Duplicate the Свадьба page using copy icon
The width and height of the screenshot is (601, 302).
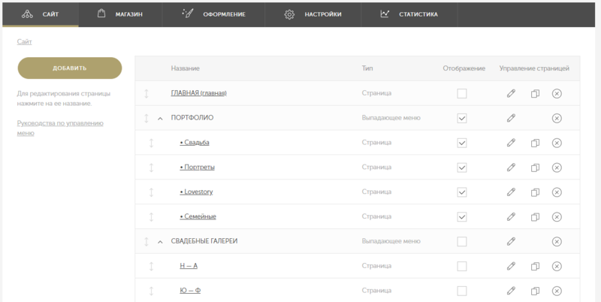tap(535, 143)
